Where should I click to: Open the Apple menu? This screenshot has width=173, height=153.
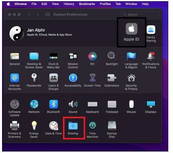(x=9, y=4)
